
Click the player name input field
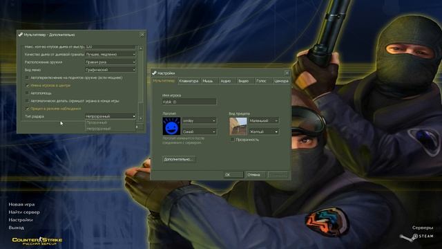[x=189, y=102]
